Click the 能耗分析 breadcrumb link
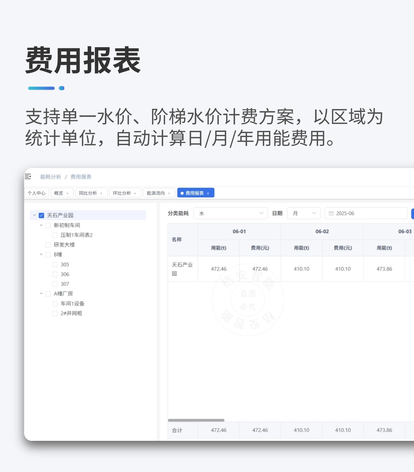 pos(51,177)
